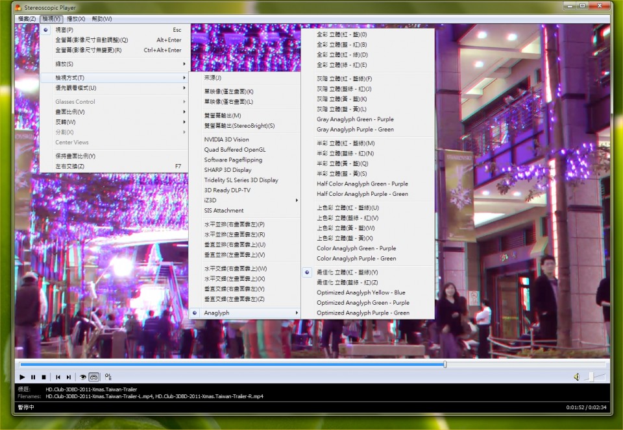Select 3D Ready DLP-TV output

[245, 190]
